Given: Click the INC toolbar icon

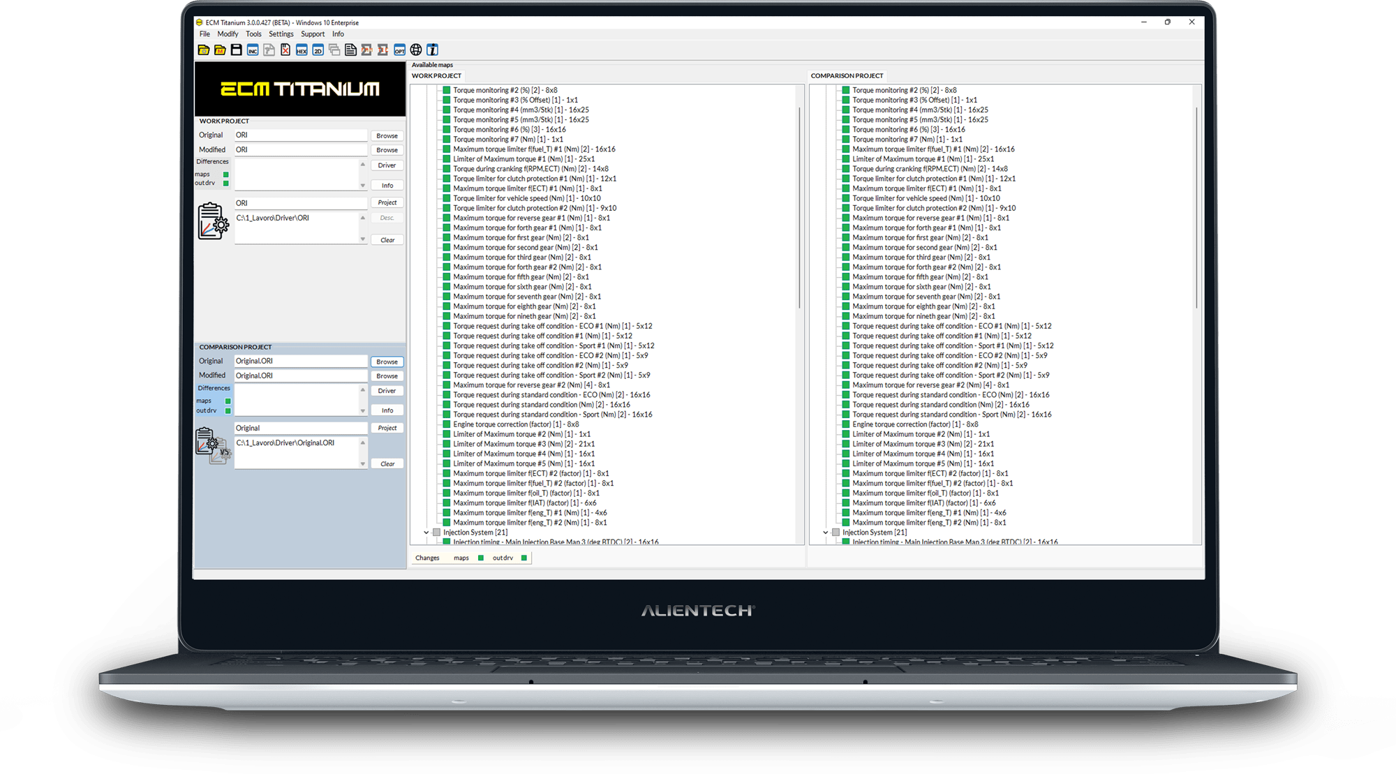Looking at the screenshot, I should pos(253,50).
